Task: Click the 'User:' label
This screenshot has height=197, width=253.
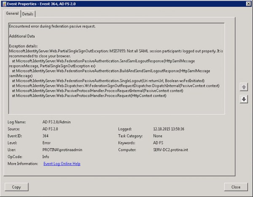Action: click(12, 150)
